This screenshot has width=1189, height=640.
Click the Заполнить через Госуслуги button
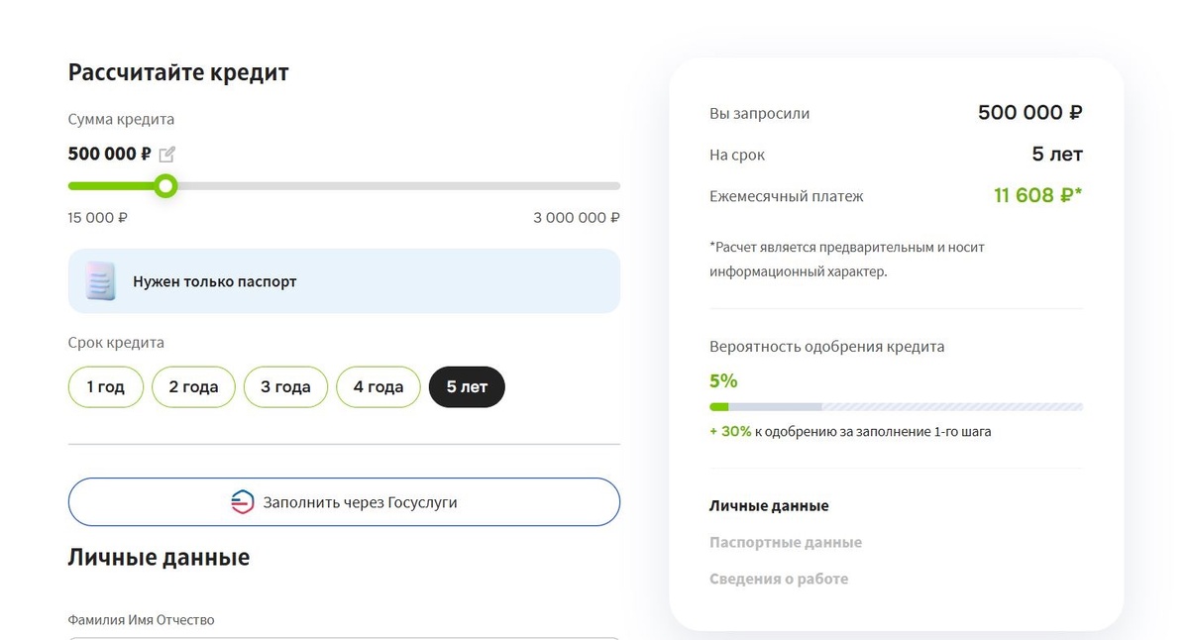point(343,501)
